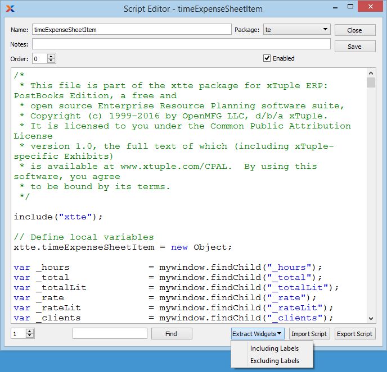
Task: Click the scroll up arrow of script editor
Action: pyautogui.click(x=371, y=73)
